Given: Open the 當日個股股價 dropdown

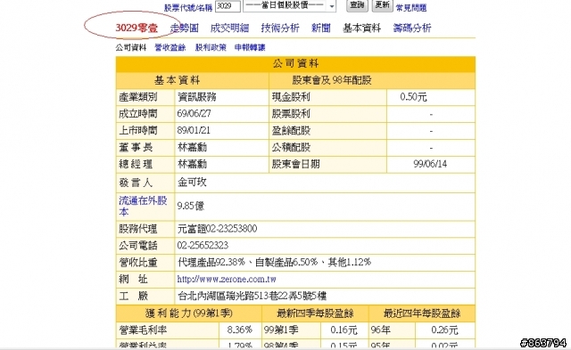Looking at the screenshot, I should coord(289,6).
